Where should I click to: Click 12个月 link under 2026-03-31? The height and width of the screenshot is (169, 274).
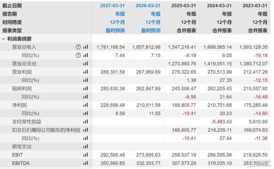(x=153, y=22)
